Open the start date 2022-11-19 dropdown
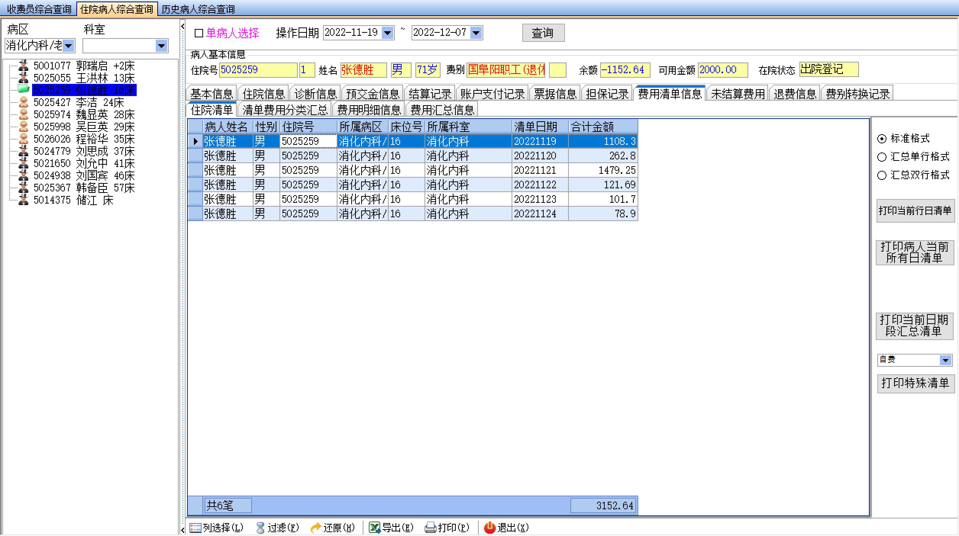This screenshot has width=959, height=536. pos(387,33)
